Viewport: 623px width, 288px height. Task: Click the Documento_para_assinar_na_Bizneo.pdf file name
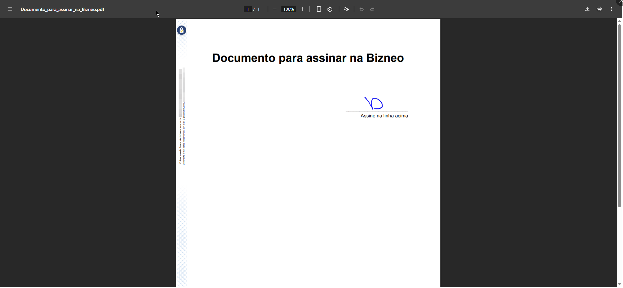point(63,9)
